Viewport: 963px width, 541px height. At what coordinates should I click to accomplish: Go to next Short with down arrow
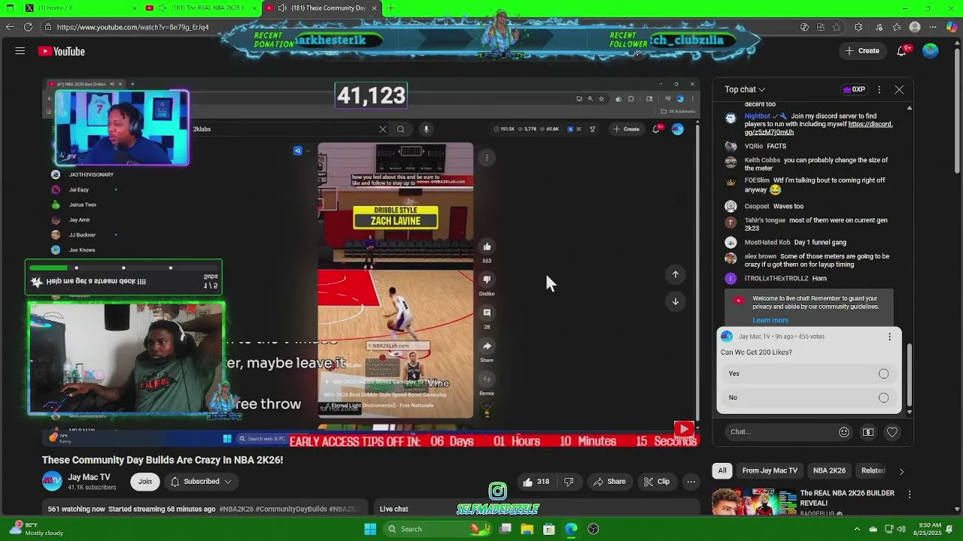click(x=676, y=301)
